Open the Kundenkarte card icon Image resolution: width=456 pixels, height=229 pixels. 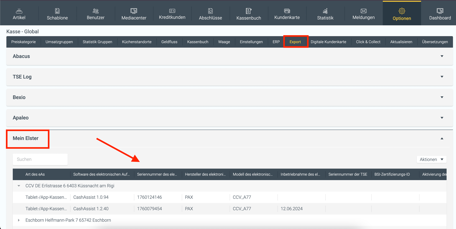[287, 11]
